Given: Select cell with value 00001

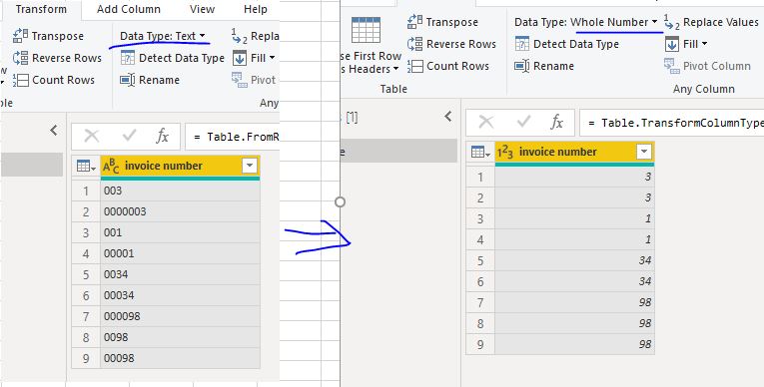Looking at the screenshot, I should coord(181,253).
